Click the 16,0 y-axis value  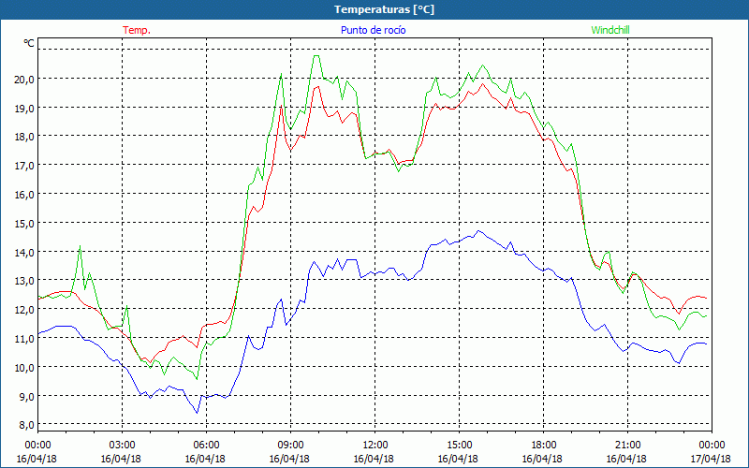pos(23,195)
